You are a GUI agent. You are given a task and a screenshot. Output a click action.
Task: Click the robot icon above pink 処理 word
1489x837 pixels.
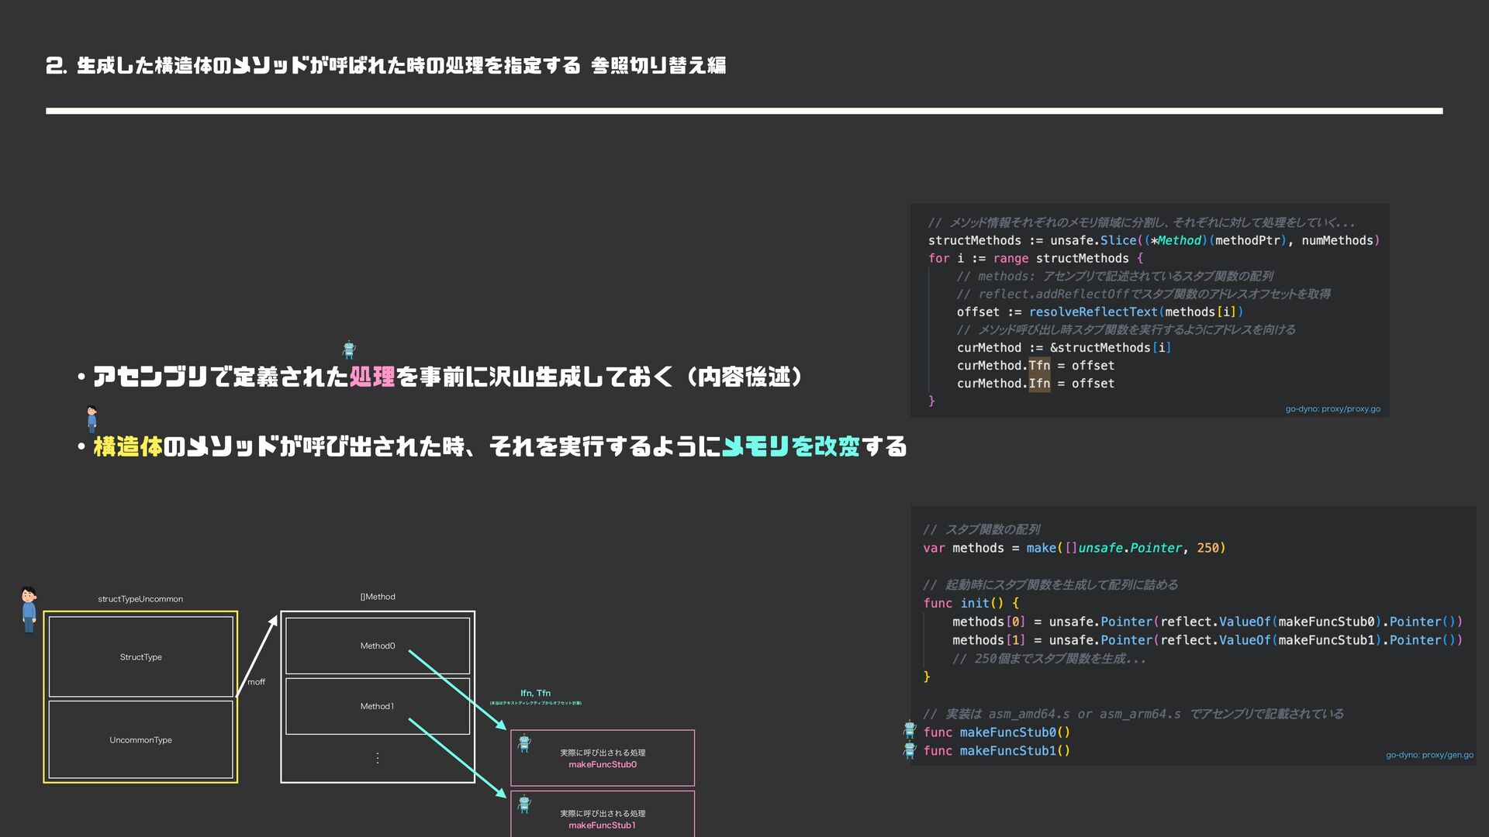click(349, 350)
